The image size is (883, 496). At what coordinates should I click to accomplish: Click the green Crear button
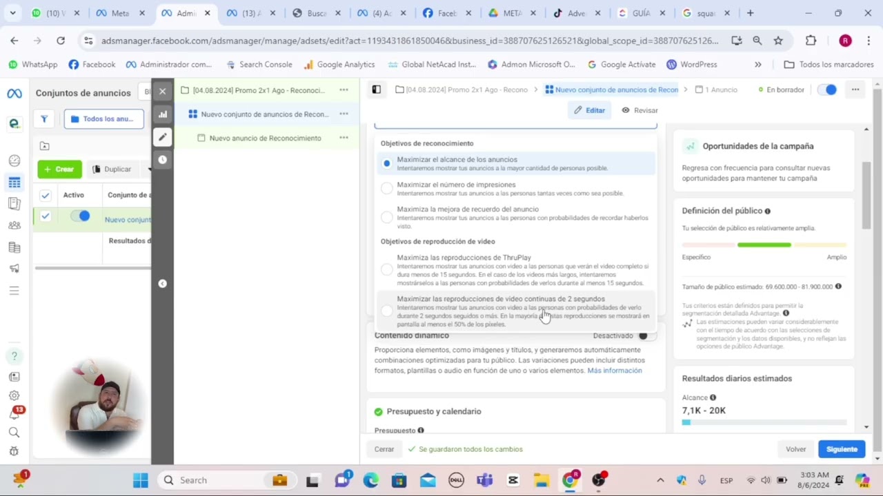pos(59,169)
